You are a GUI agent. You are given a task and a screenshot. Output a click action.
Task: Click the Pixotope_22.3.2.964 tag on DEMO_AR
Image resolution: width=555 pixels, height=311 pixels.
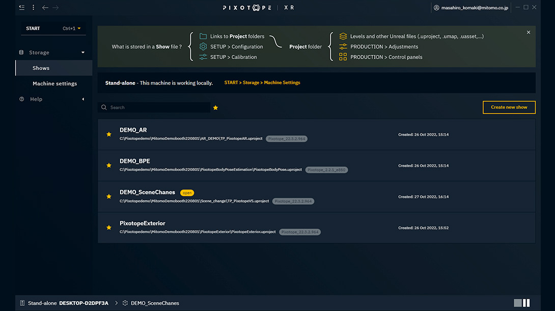pyautogui.click(x=286, y=138)
